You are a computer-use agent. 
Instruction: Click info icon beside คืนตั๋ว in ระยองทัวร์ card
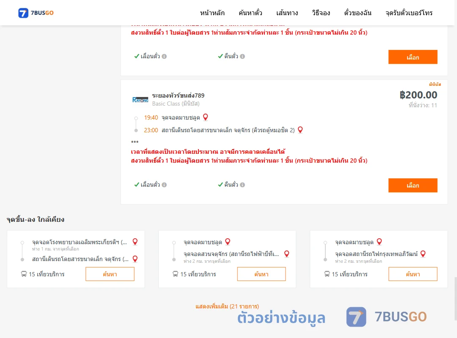(x=242, y=185)
